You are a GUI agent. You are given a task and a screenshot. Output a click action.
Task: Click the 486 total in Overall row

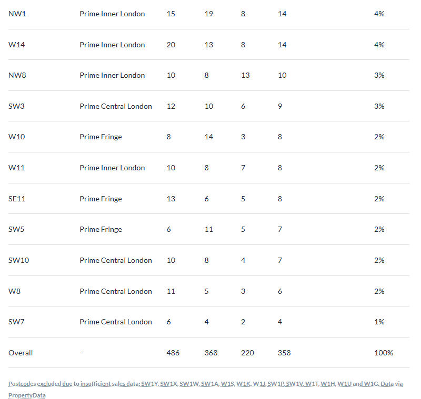(x=173, y=353)
